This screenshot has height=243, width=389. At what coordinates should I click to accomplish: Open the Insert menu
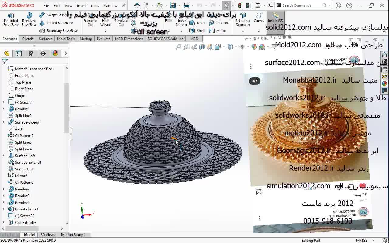coord(81,5)
